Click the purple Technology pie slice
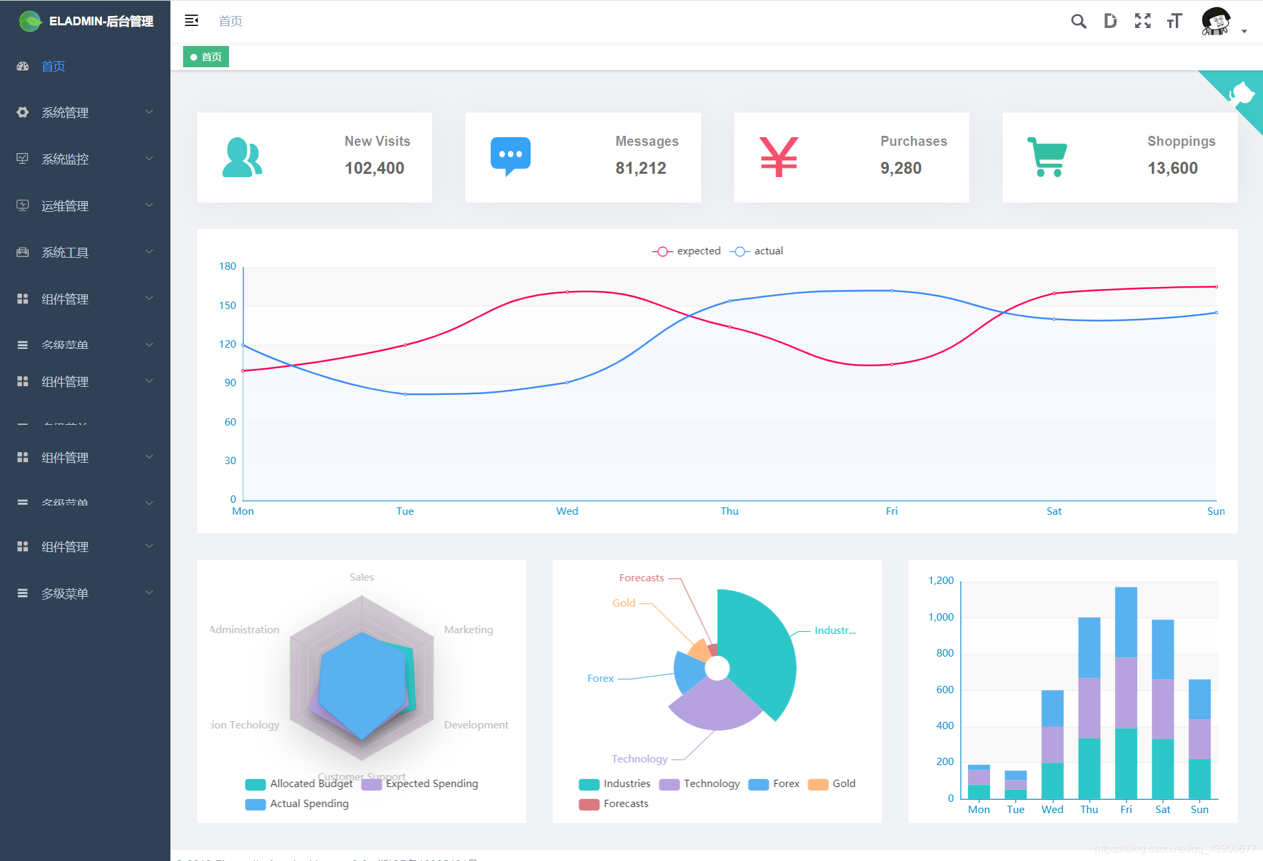Viewport: 1263px width, 861px height. 717,705
